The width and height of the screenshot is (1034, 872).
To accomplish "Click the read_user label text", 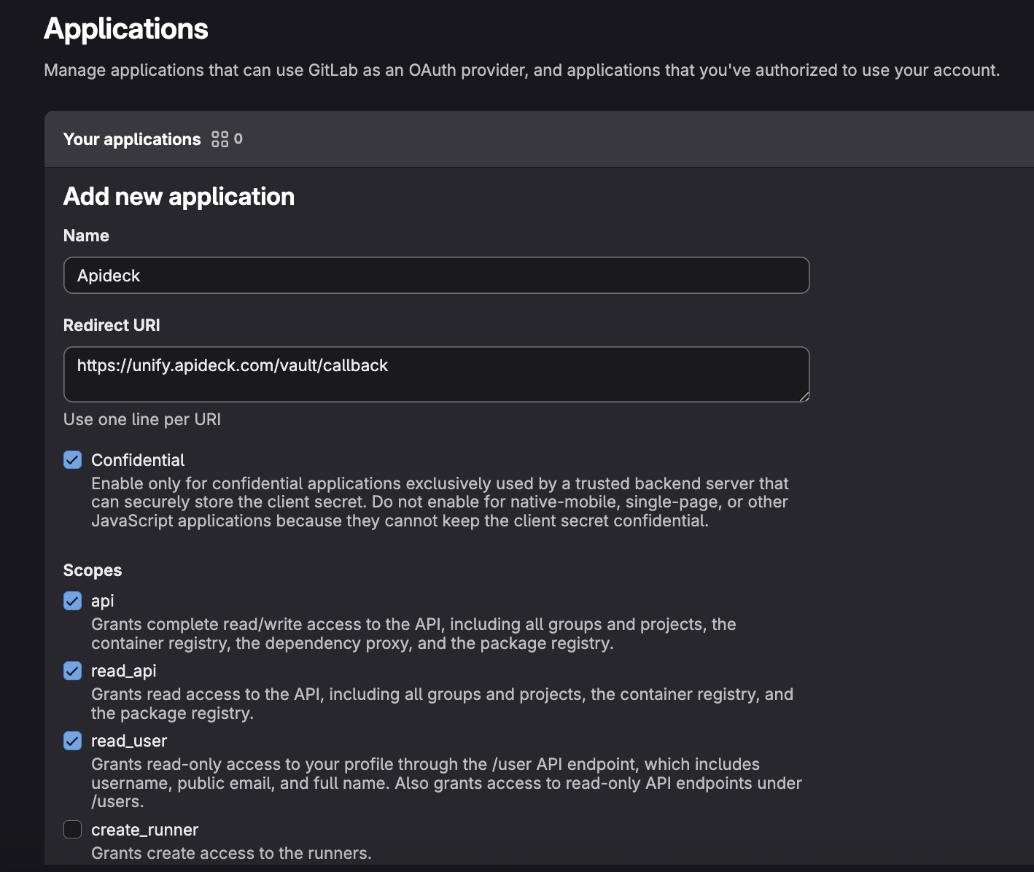I will coord(129,741).
